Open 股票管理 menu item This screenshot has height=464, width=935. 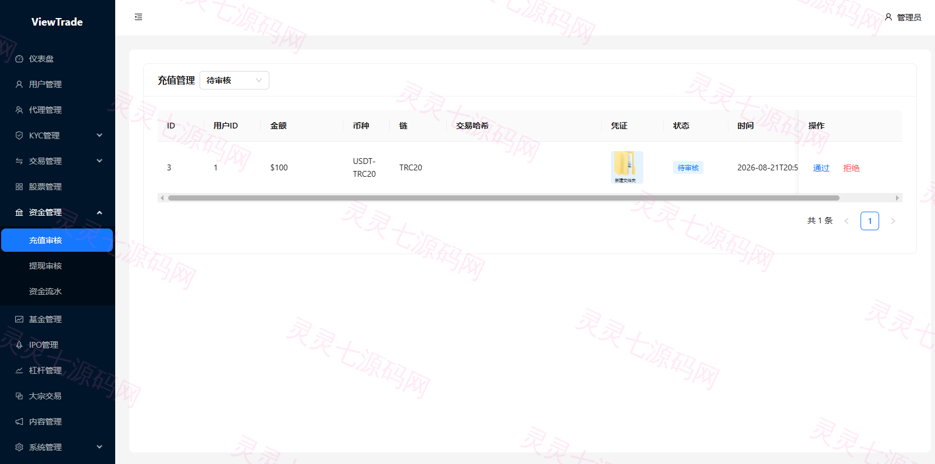[58, 187]
